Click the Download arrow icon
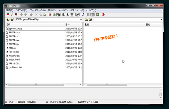 [x=21, y=14]
